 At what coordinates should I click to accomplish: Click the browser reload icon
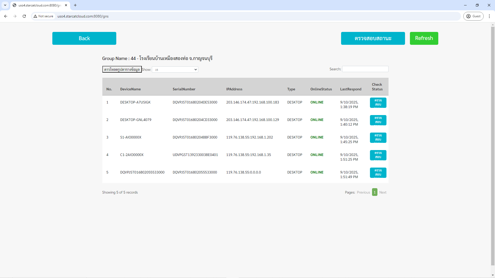pyautogui.click(x=24, y=16)
